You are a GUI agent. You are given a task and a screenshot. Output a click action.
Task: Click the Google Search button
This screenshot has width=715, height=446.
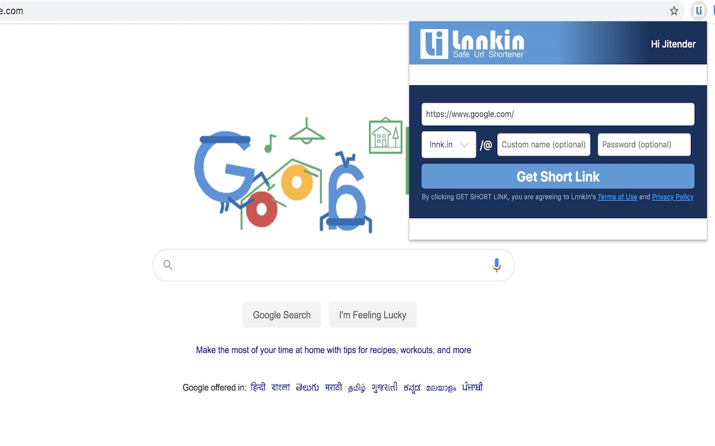coord(282,315)
